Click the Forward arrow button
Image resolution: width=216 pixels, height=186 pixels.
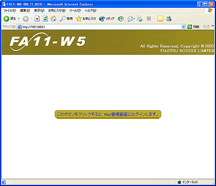(x=25, y=19)
